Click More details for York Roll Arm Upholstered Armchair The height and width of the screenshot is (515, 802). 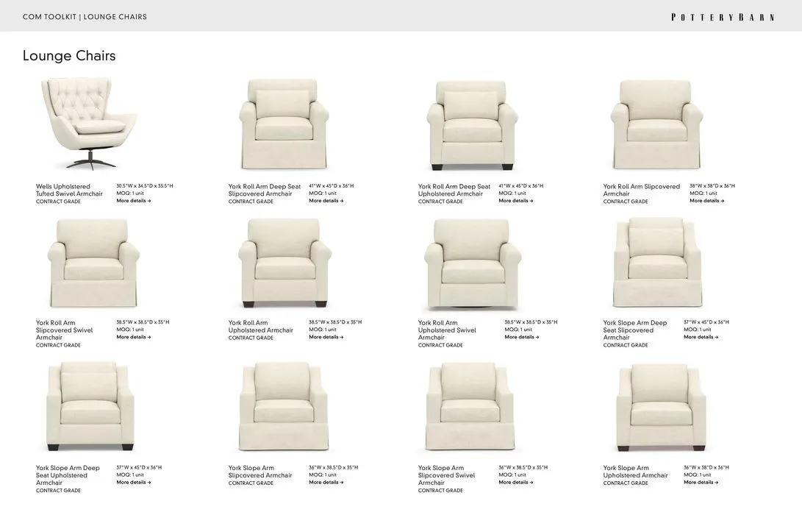[326, 337]
